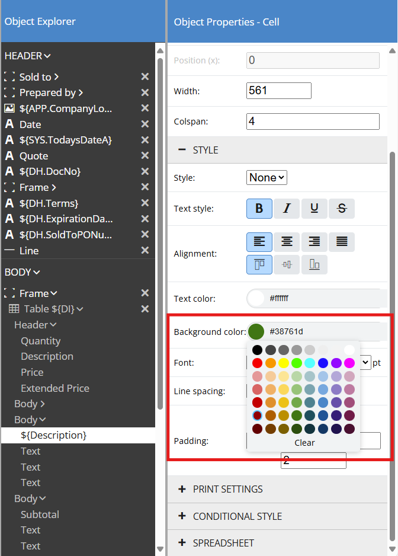Toggle italic text style
The image size is (398, 556).
287,209
